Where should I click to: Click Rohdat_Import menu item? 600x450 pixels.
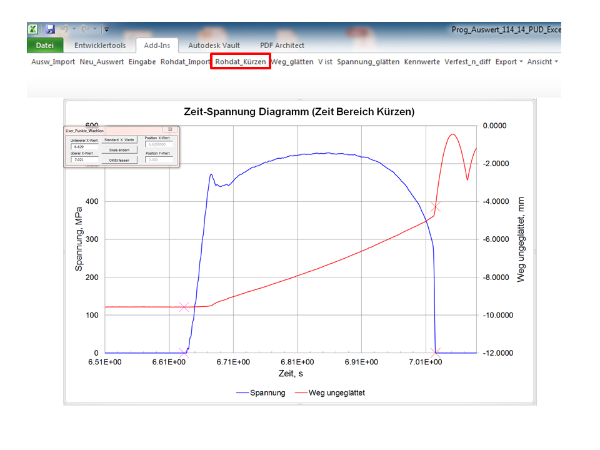[185, 62]
